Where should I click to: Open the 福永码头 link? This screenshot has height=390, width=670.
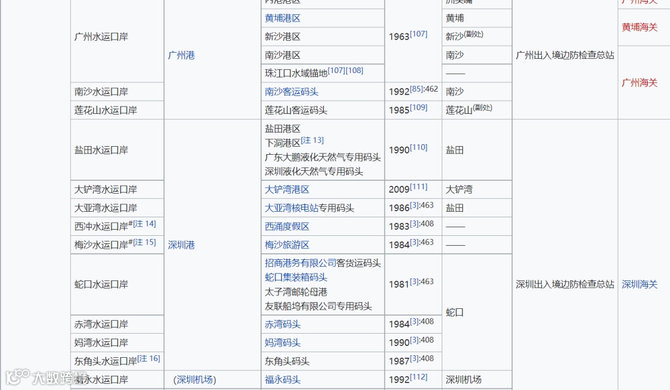pos(282,379)
